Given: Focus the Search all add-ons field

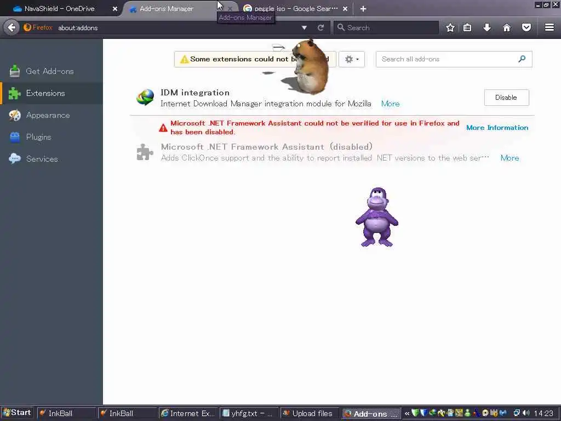Looking at the screenshot, I should [454, 59].
